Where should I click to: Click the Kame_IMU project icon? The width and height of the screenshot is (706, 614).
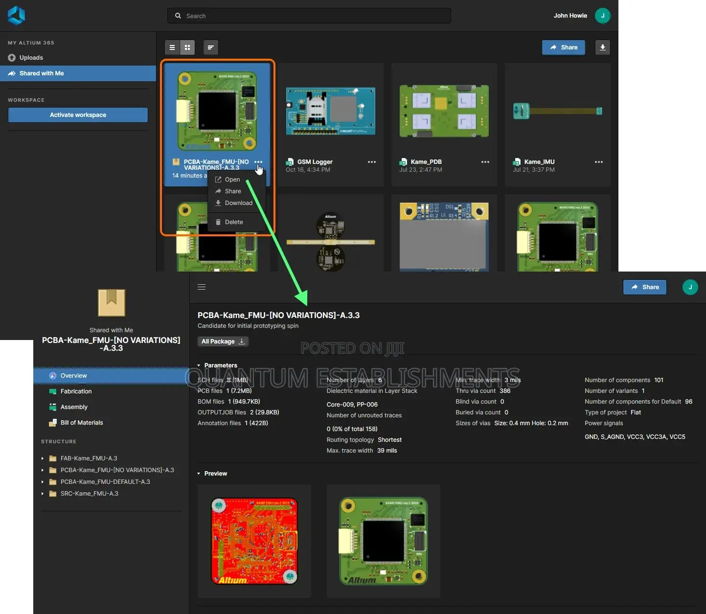point(517,162)
